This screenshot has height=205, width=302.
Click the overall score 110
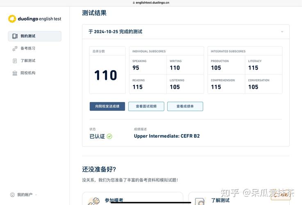pyautogui.click(x=106, y=75)
